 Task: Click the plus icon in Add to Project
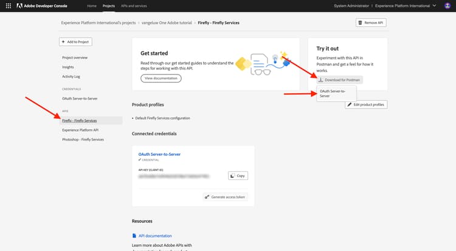click(x=63, y=42)
